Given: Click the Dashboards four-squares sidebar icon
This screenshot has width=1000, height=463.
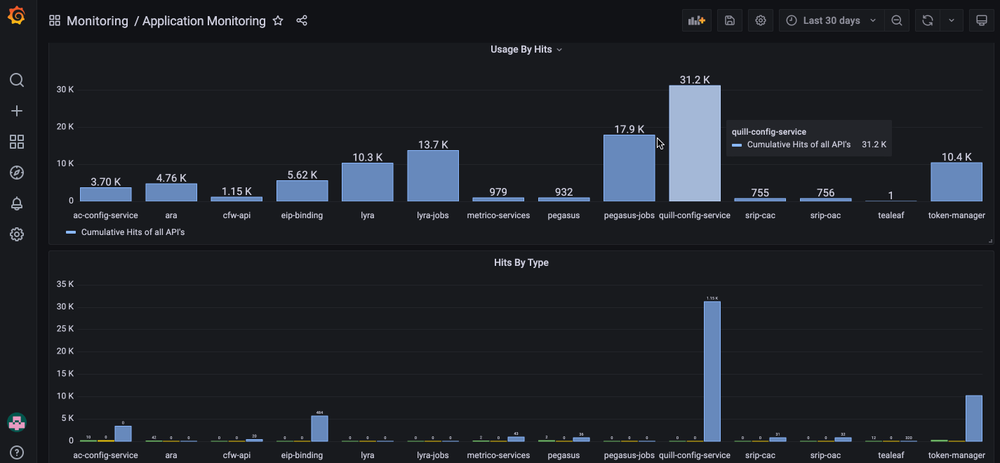Looking at the screenshot, I should pos(16,141).
